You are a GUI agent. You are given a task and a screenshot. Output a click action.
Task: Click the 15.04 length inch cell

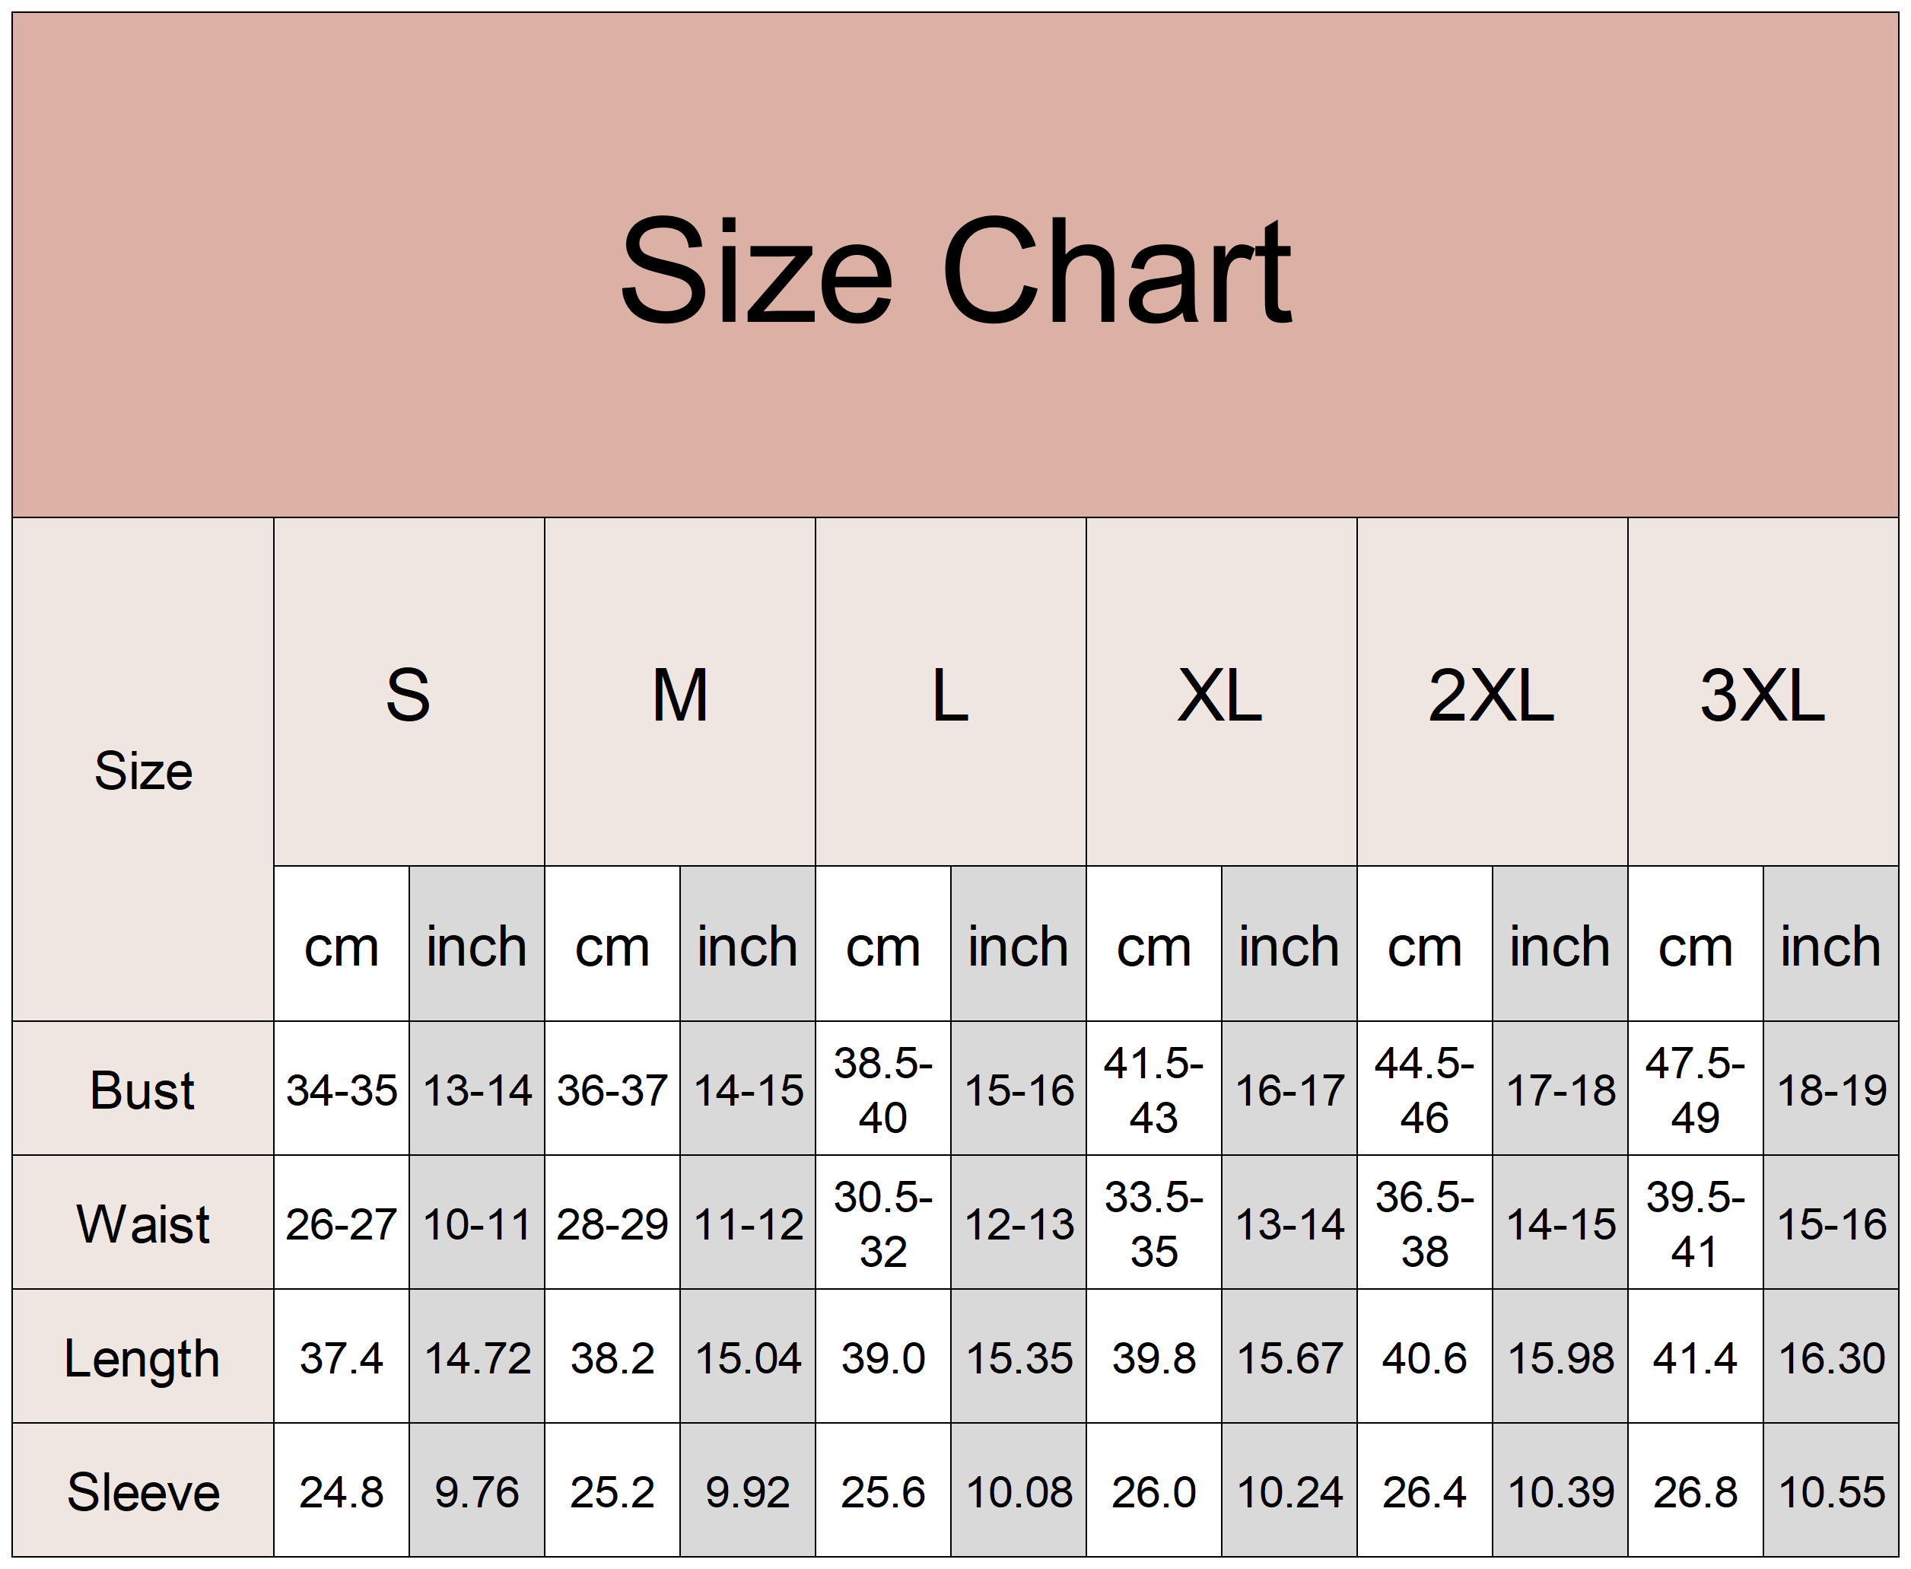pos(748,1357)
